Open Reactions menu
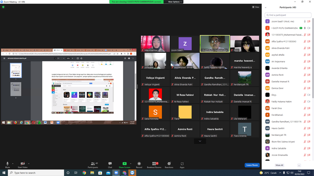 (169, 165)
